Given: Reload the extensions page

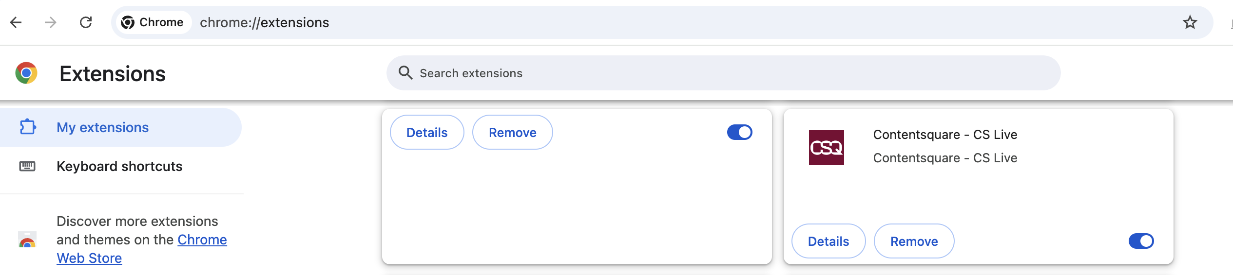Looking at the screenshot, I should click(86, 22).
